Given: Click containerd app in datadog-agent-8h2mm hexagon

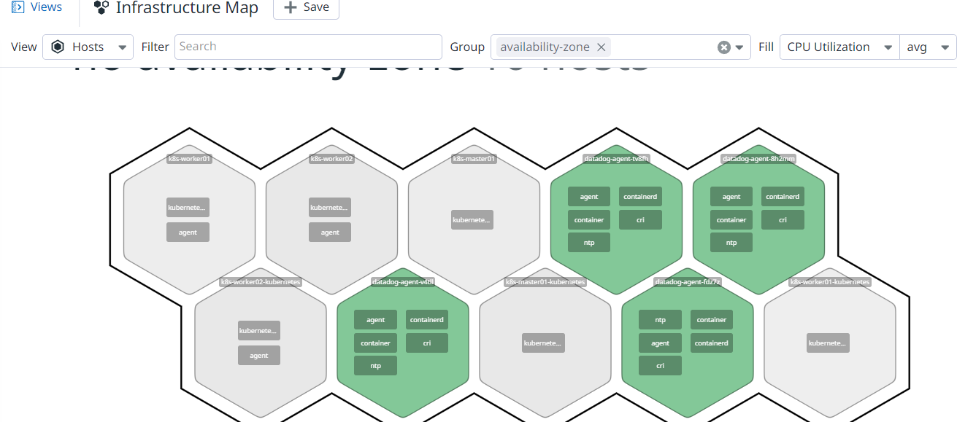Looking at the screenshot, I should click(x=783, y=197).
